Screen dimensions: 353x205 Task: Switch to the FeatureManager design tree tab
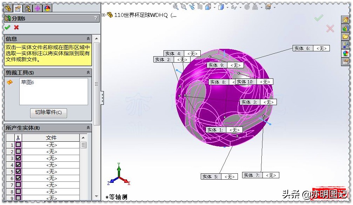coord(8,8)
